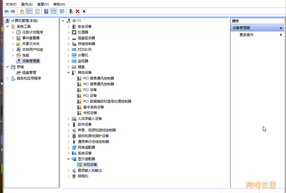The width and height of the screenshot is (286, 193).
Task: Expand 任务计划程序 in the left tree
Action: pos(13,33)
